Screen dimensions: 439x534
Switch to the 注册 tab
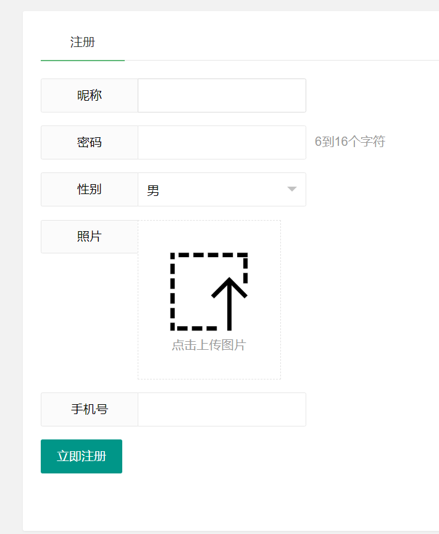click(83, 42)
